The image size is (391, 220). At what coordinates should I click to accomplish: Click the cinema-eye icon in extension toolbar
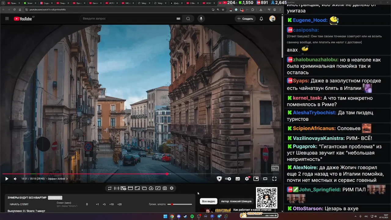[x=123, y=188]
